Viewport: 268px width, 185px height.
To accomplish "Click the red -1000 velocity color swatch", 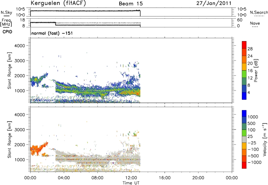I will pyautogui.click(x=244, y=165).
